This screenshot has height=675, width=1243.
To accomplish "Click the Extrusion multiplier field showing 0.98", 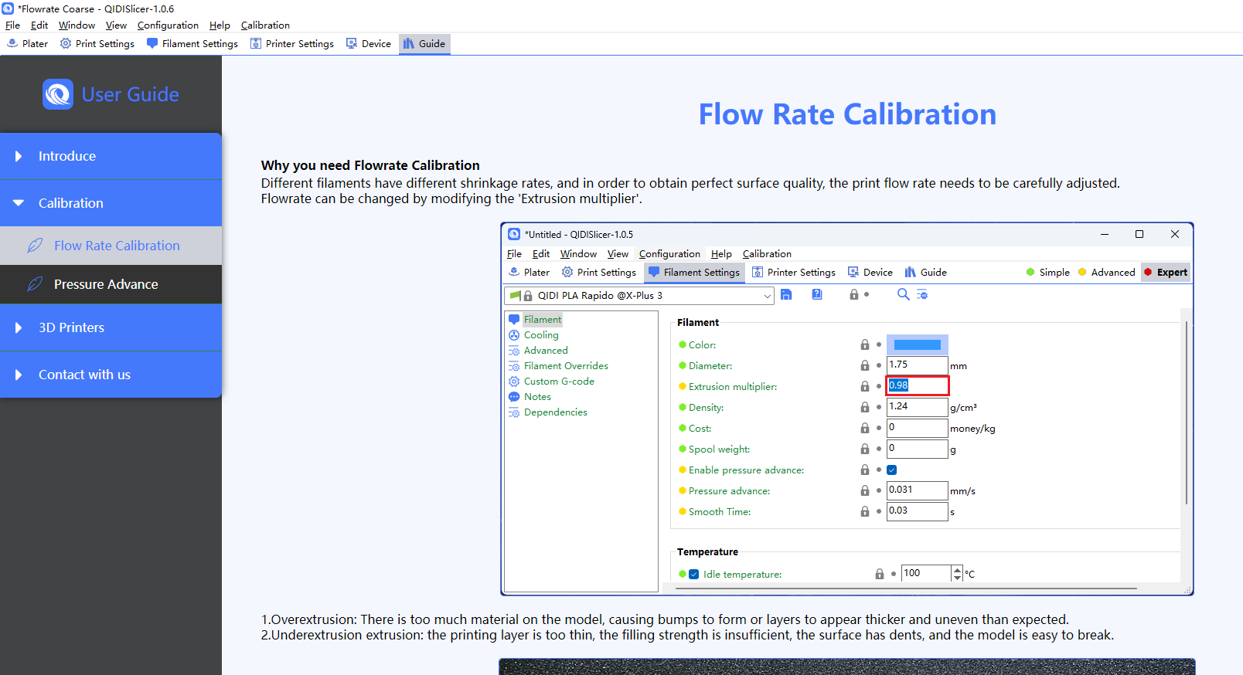I will click(x=917, y=385).
